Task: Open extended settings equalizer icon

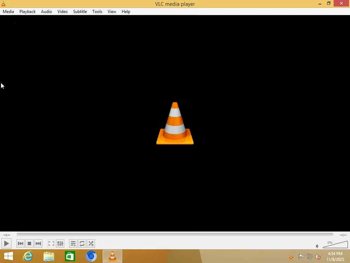Action: click(60, 243)
